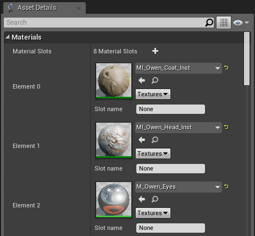Open the M_Owen_Eyes material dropdown
Viewport: 255px width, 236px height.
[x=179, y=187]
